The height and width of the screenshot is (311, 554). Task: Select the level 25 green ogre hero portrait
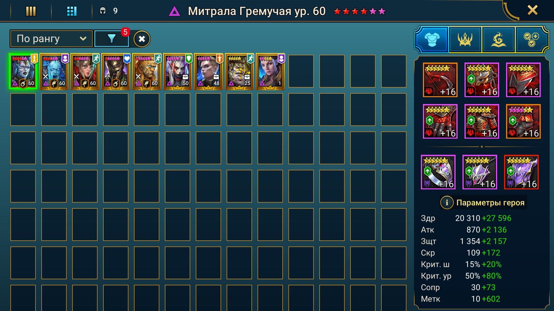pyautogui.click(x=239, y=71)
